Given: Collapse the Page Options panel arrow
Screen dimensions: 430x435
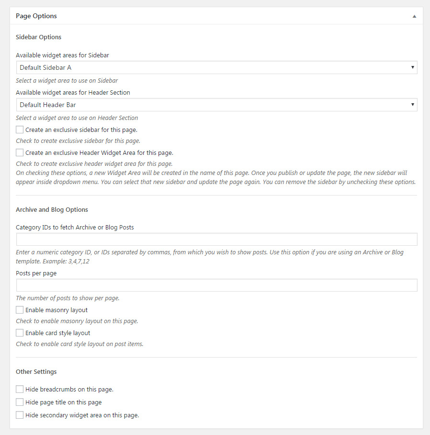Looking at the screenshot, I should click(x=414, y=16).
